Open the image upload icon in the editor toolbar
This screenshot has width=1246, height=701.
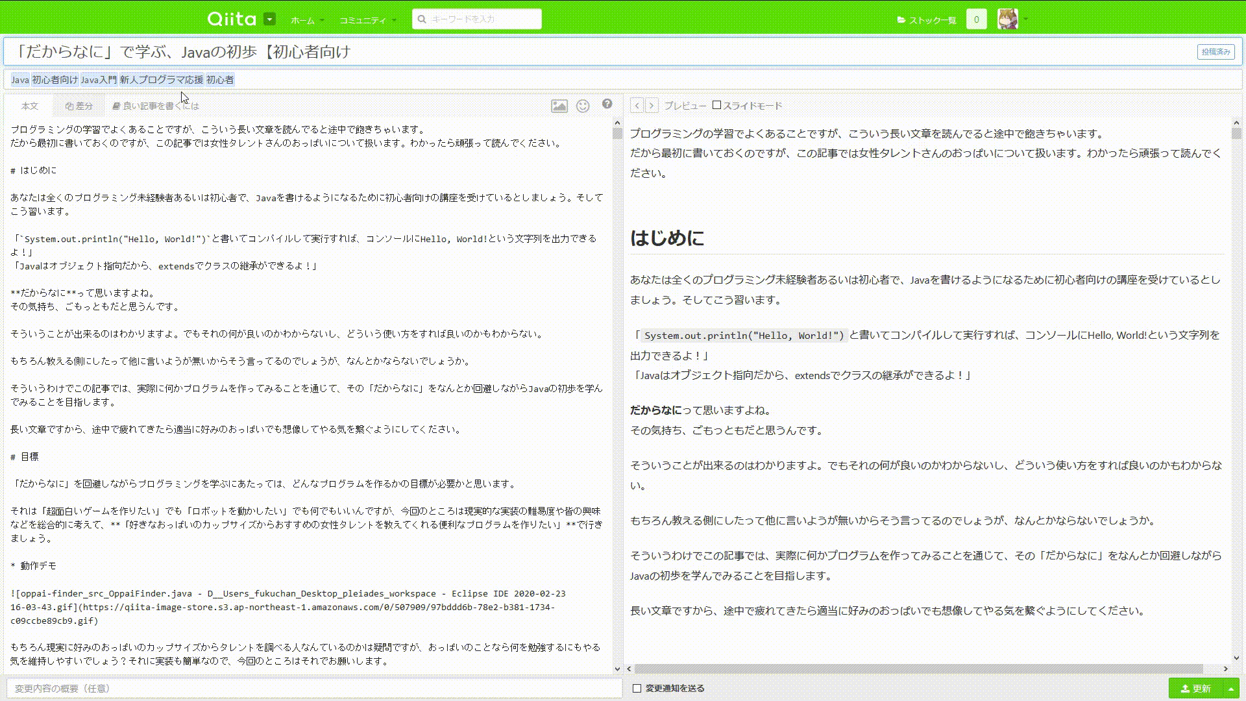click(559, 105)
